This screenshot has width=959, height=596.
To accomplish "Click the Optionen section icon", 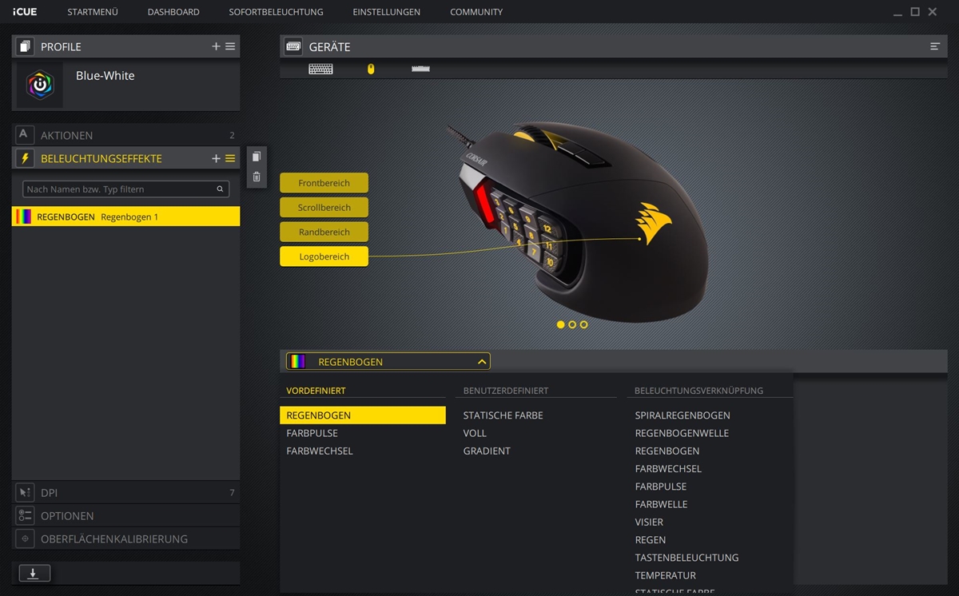I will pyautogui.click(x=25, y=515).
